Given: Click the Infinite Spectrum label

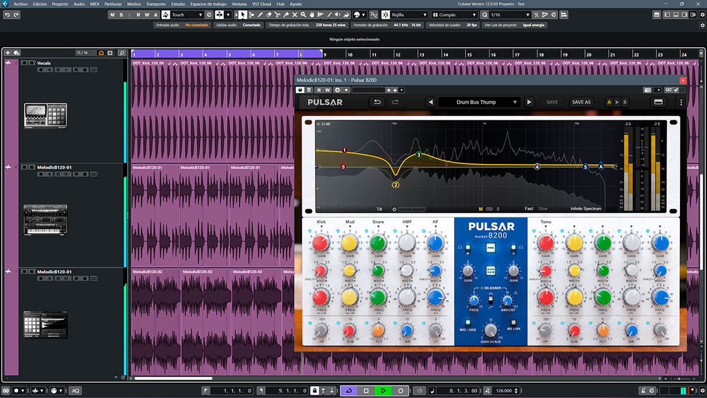Looking at the screenshot, I should point(586,209).
